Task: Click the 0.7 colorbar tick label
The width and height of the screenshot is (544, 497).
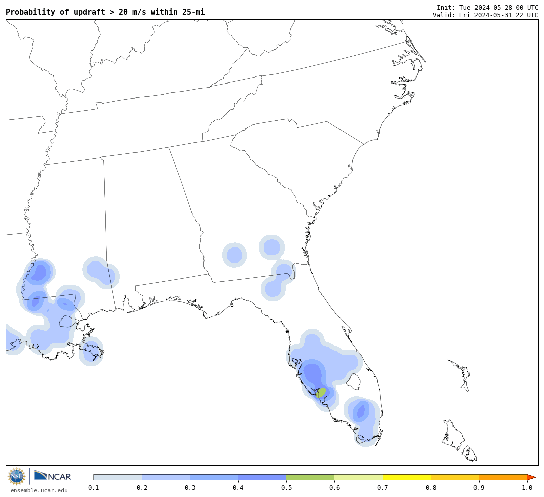Action: tap(383, 487)
